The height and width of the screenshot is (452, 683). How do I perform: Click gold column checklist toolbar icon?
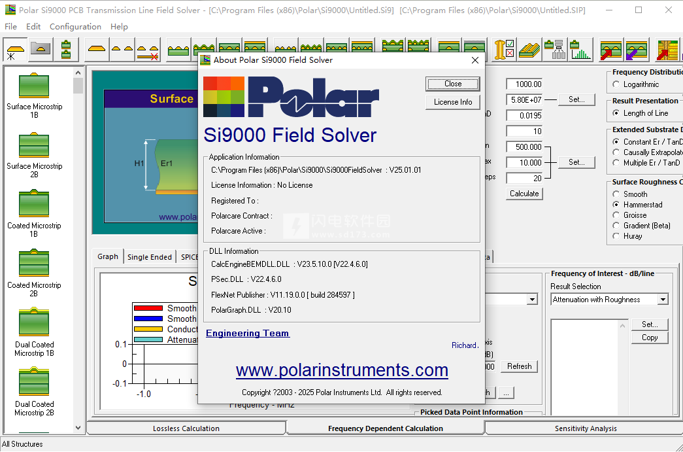click(504, 50)
